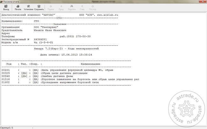
Task: Close the Просмотр отчета window
Action: click(203, 1)
